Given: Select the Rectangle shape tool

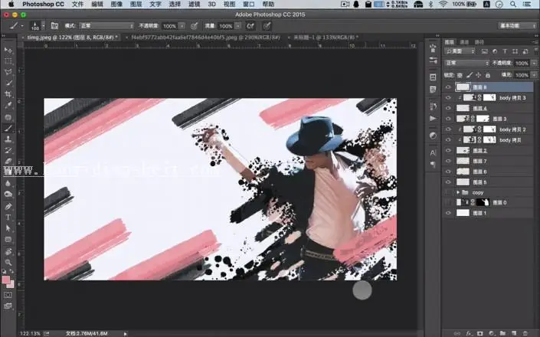Looking at the screenshot, I should coord(8,239).
